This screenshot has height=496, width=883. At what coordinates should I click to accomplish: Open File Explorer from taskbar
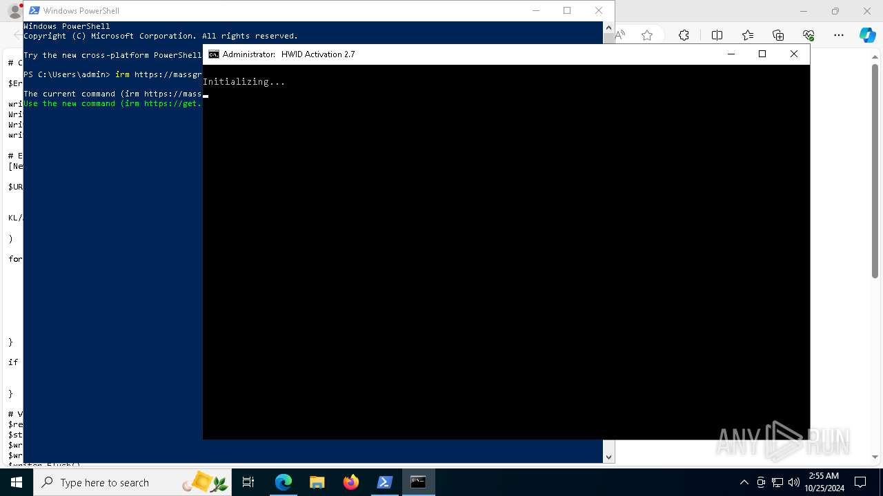[317, 482]
